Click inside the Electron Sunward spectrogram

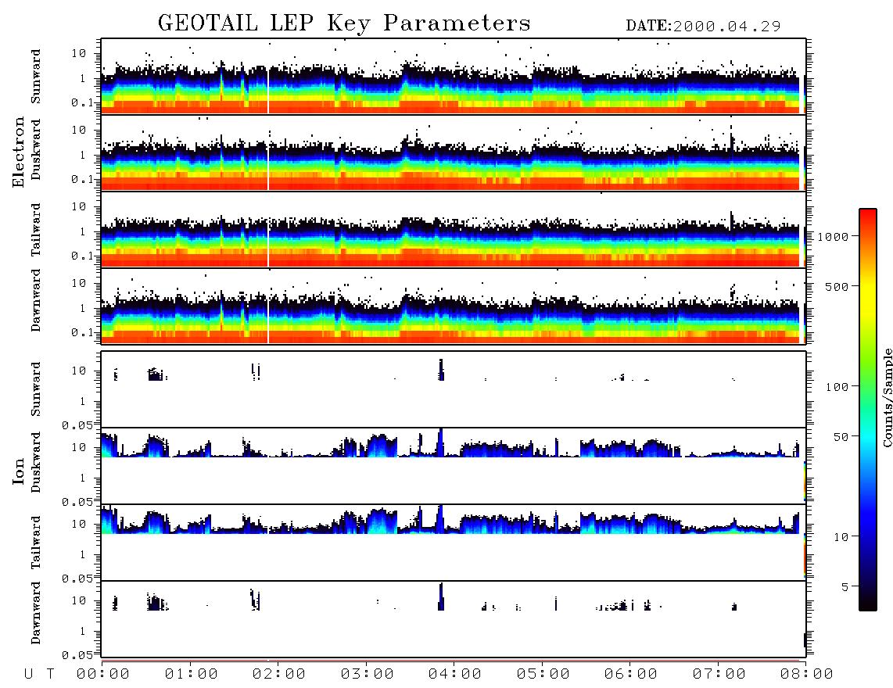pyautogui.click(x=454, y=77)
